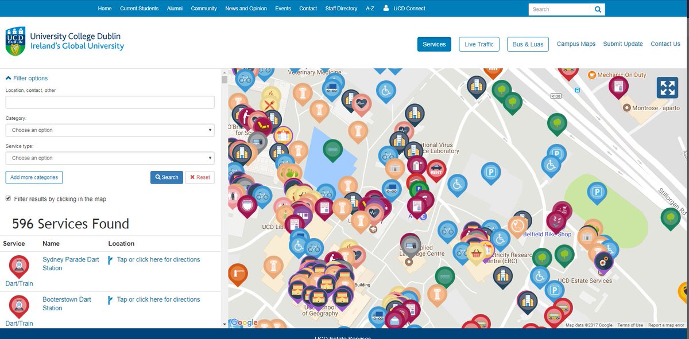Get directions for Sydney Parade Dart Station

coord(158,259)
